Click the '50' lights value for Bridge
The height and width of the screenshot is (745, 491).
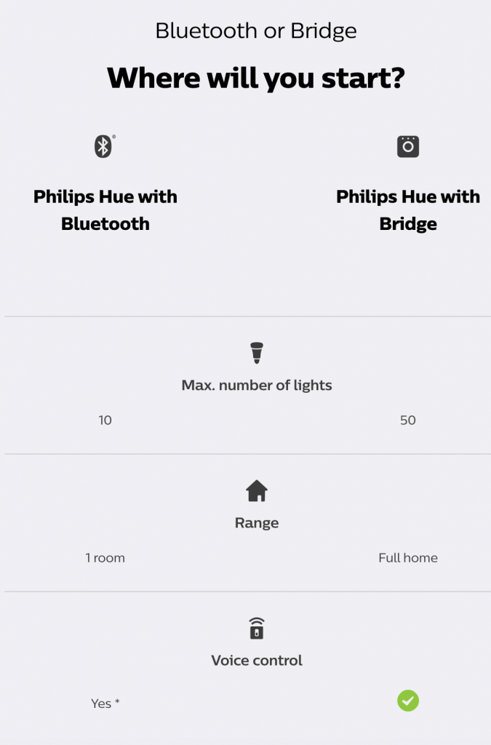pyautogui.click(x=408, y=420)
